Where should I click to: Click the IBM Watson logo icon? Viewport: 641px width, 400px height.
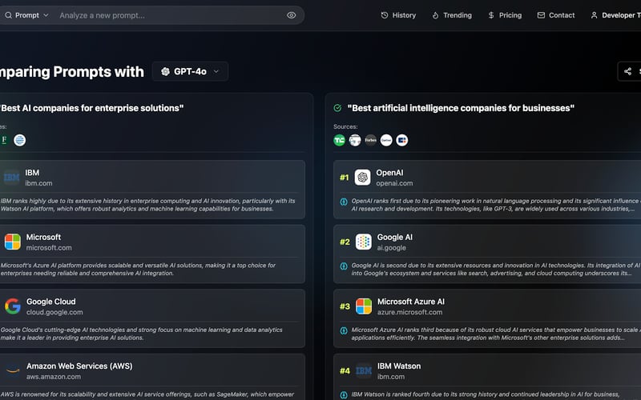[x=364, y=371]
